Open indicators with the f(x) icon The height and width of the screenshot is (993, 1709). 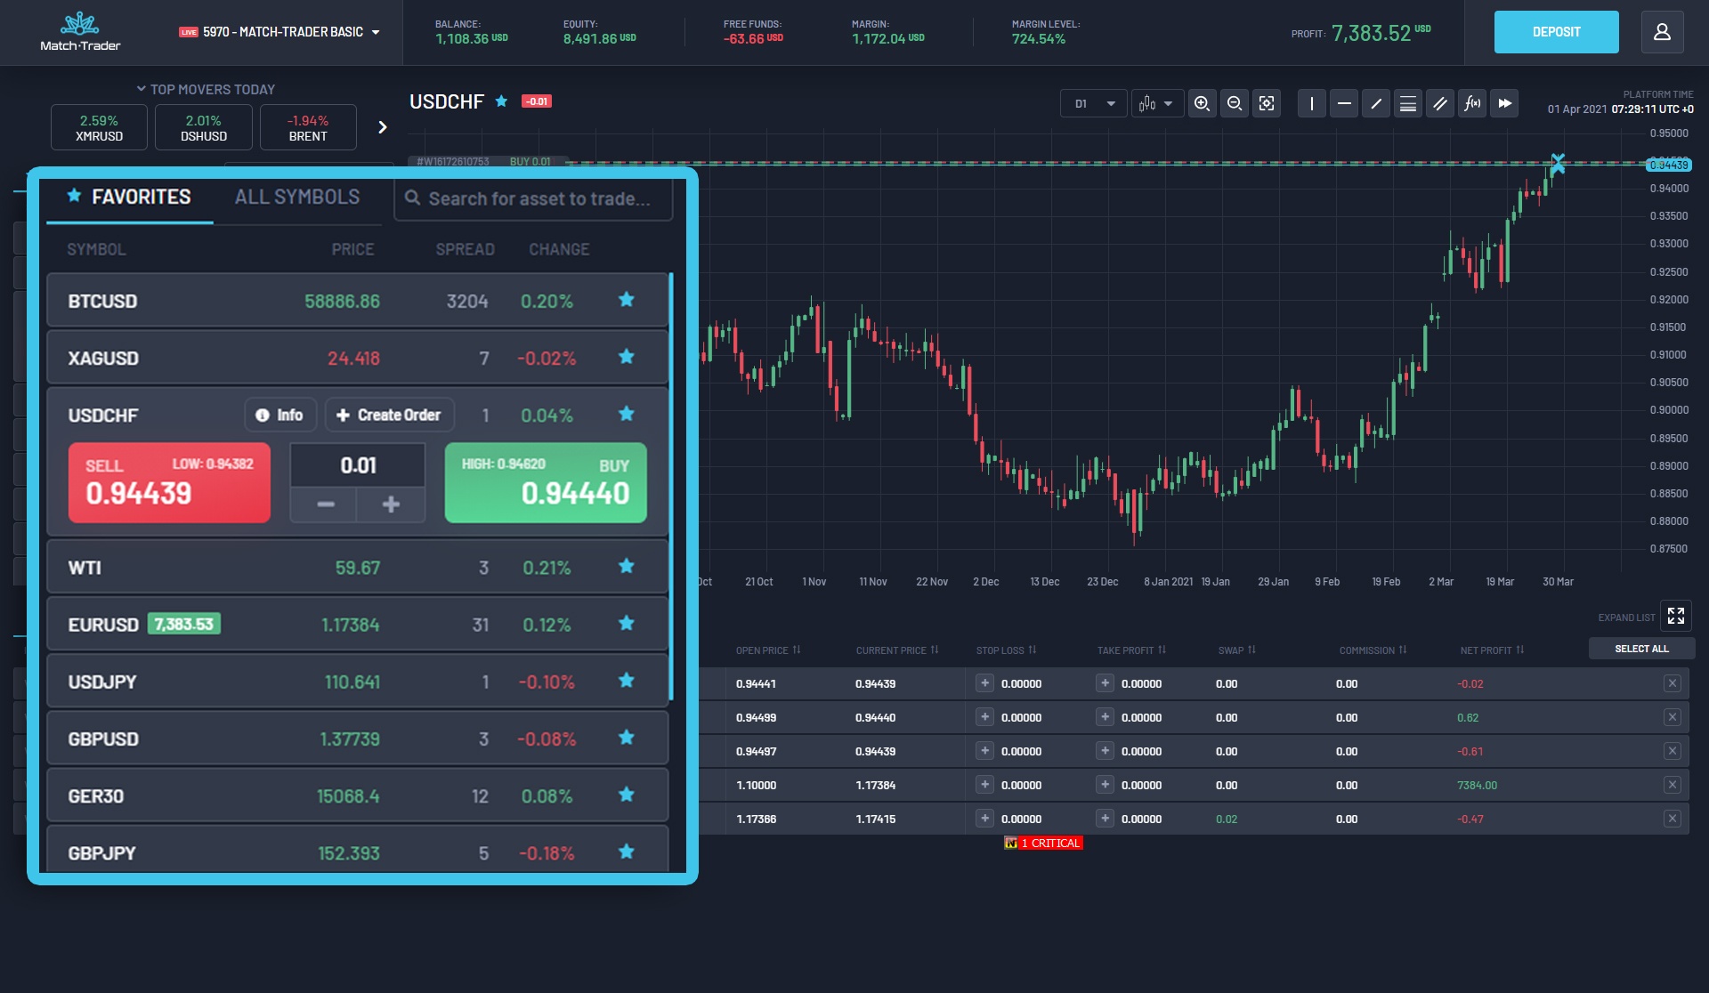[x=1472, y=103]
